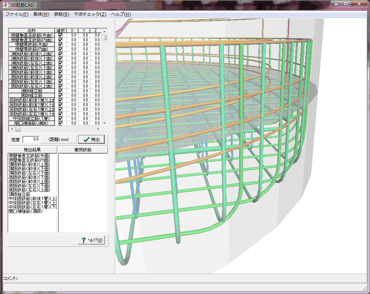Screen dimensions: 370x294
Task: Click the 衝突鉄筋 column header button
Action: [83, 150]
